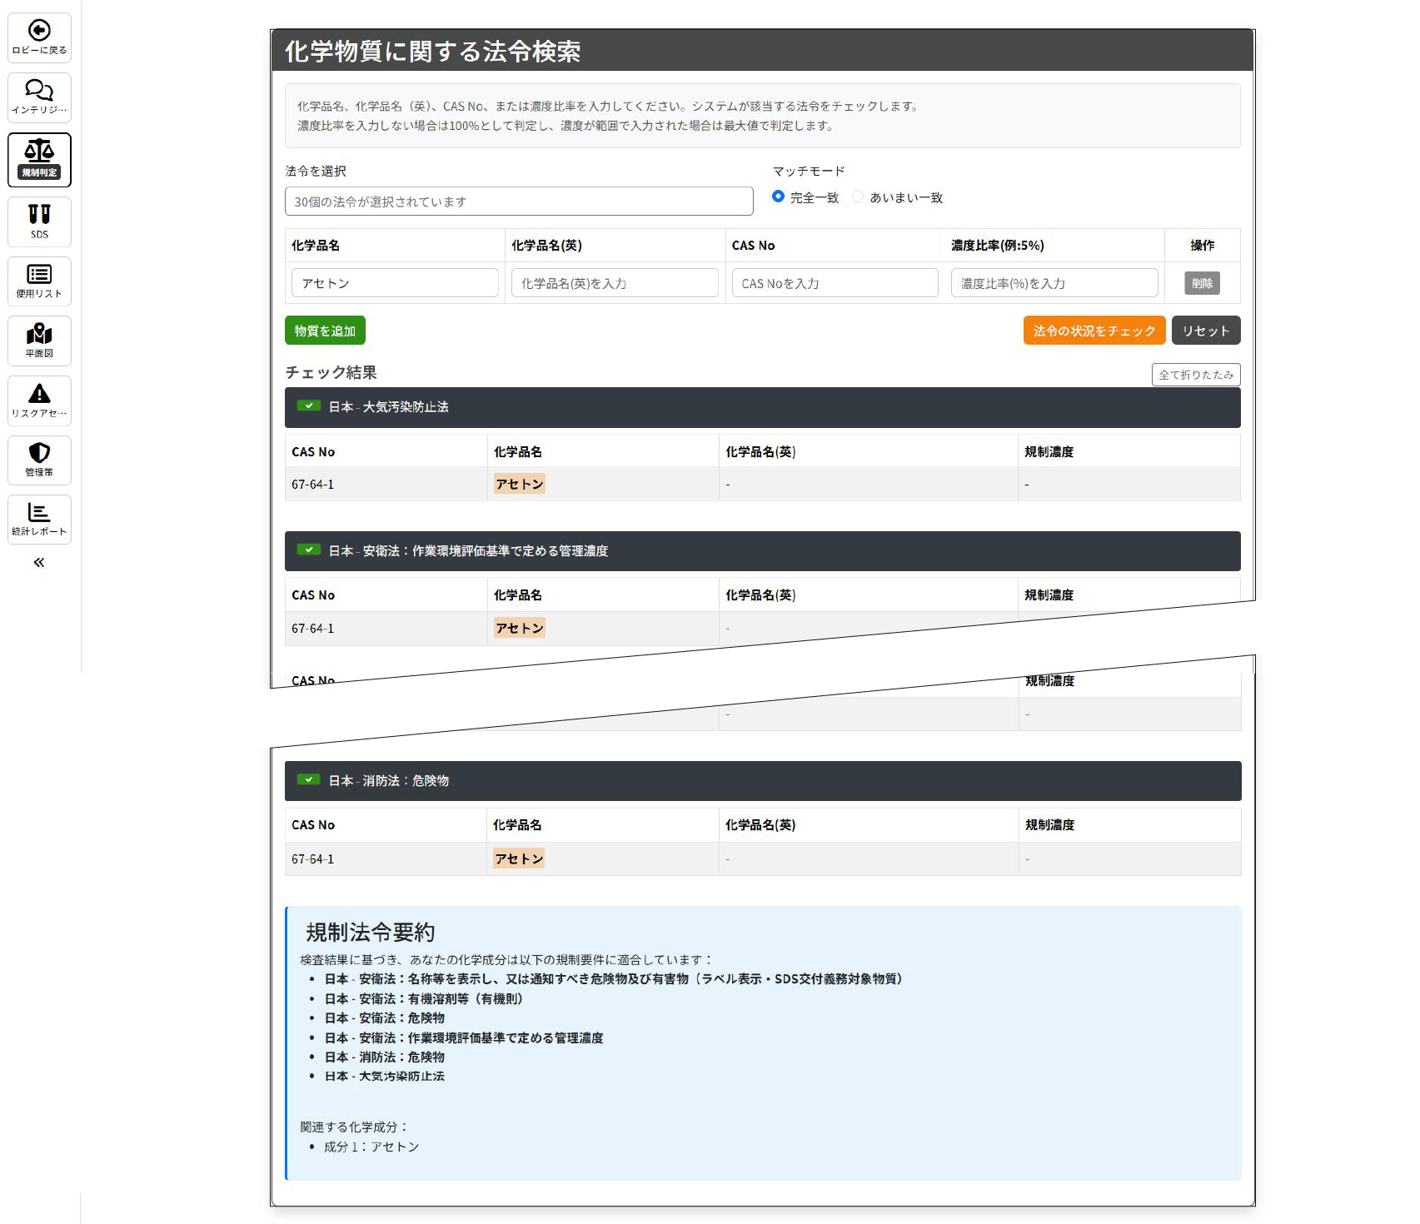Open the SDS test tubes icon
The height and width of the screenshot is (1224, 1420).
(x=39, y=215)
